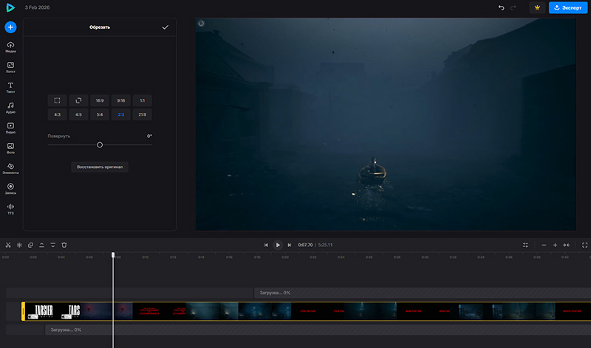Viewport: 591px width, 348px height.
Task: Open the Элементы panel in sidebar
Action: pos(10,168)
